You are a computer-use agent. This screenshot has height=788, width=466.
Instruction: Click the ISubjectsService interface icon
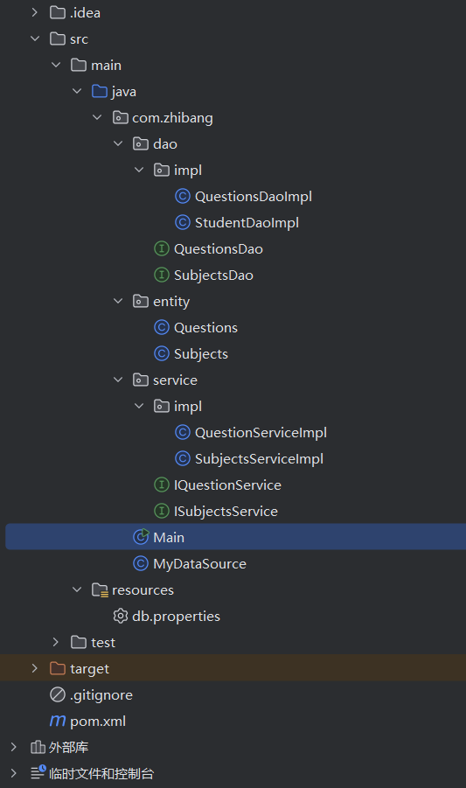(161, 511)
